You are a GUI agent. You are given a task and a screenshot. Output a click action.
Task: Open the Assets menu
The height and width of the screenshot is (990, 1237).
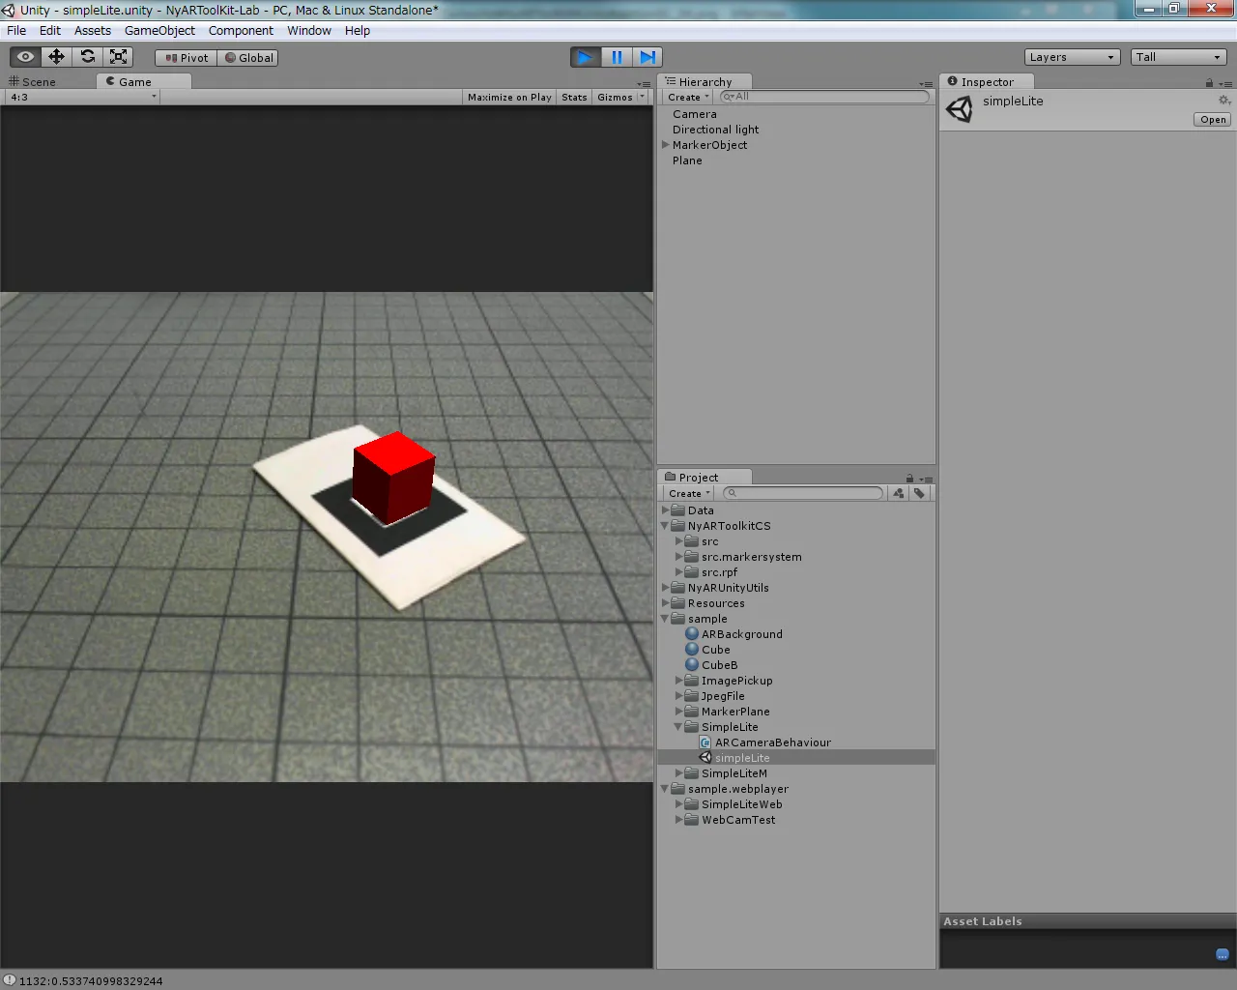pyautogui.click(x=93, y=30)
